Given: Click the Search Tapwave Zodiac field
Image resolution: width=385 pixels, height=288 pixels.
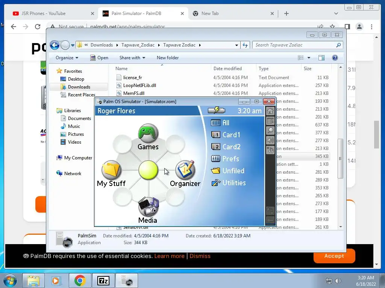Looking at the screenshot, I should pyautogui.click(x=297, y=45).
